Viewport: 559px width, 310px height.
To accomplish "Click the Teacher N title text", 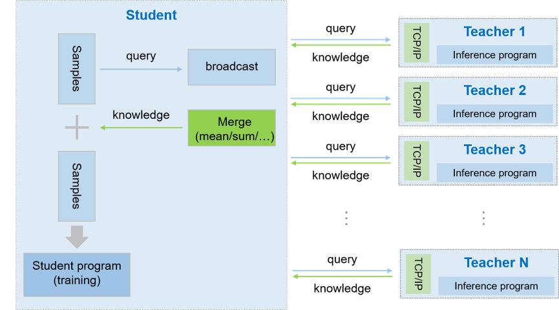I will click(496, 263).
